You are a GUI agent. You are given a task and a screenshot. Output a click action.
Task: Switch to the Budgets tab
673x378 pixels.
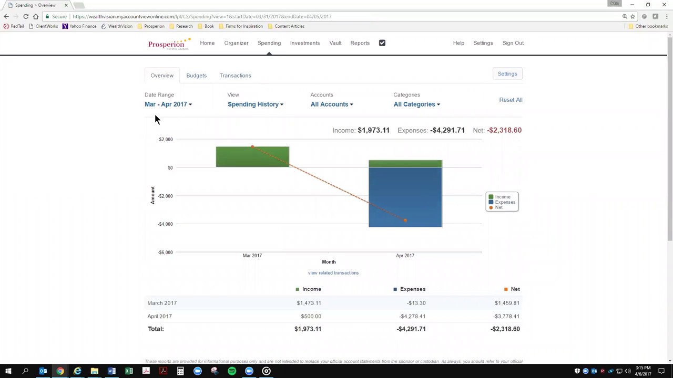pos(196,75)
